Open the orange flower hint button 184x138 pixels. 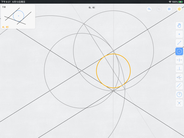(x=179, y=9)
